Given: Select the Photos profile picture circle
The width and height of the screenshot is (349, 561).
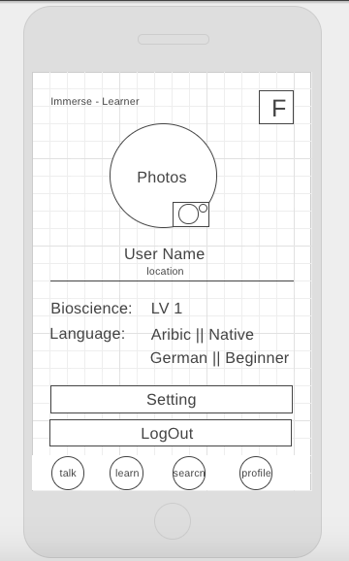Looking at the screenshot, I should point(163,176).
